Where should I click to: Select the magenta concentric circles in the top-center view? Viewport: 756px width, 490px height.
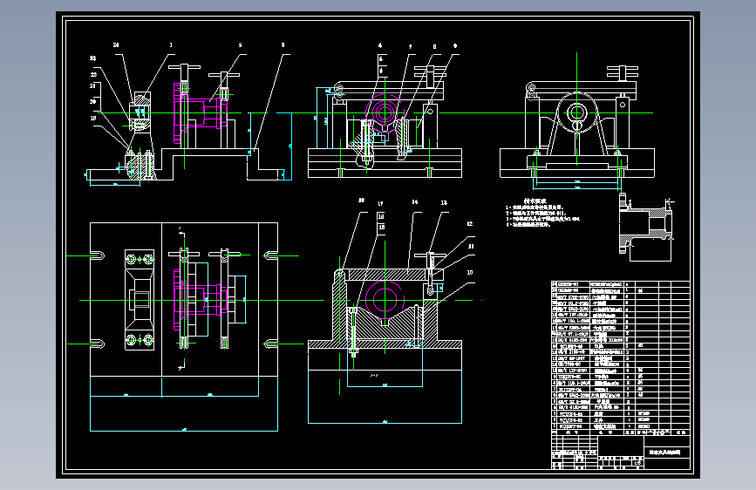[x=385, y=113]
